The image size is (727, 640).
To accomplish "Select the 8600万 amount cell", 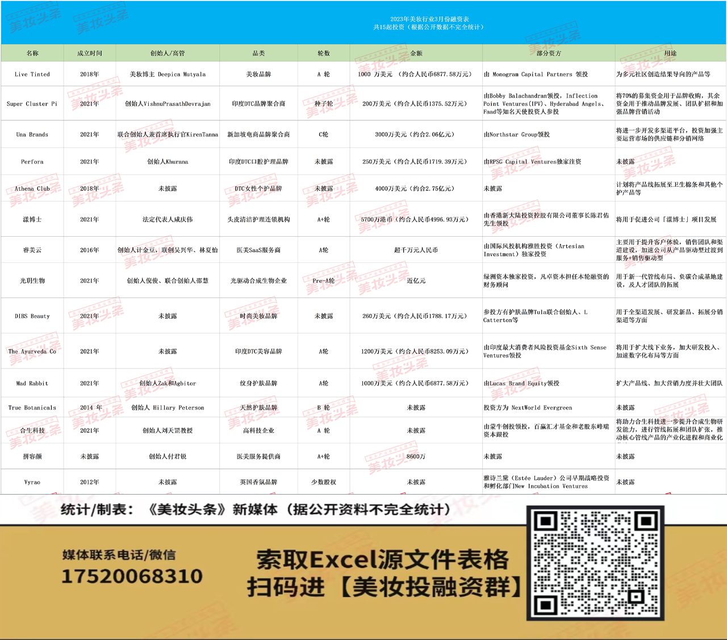I will pyautogui.click(x=416, y=457).
